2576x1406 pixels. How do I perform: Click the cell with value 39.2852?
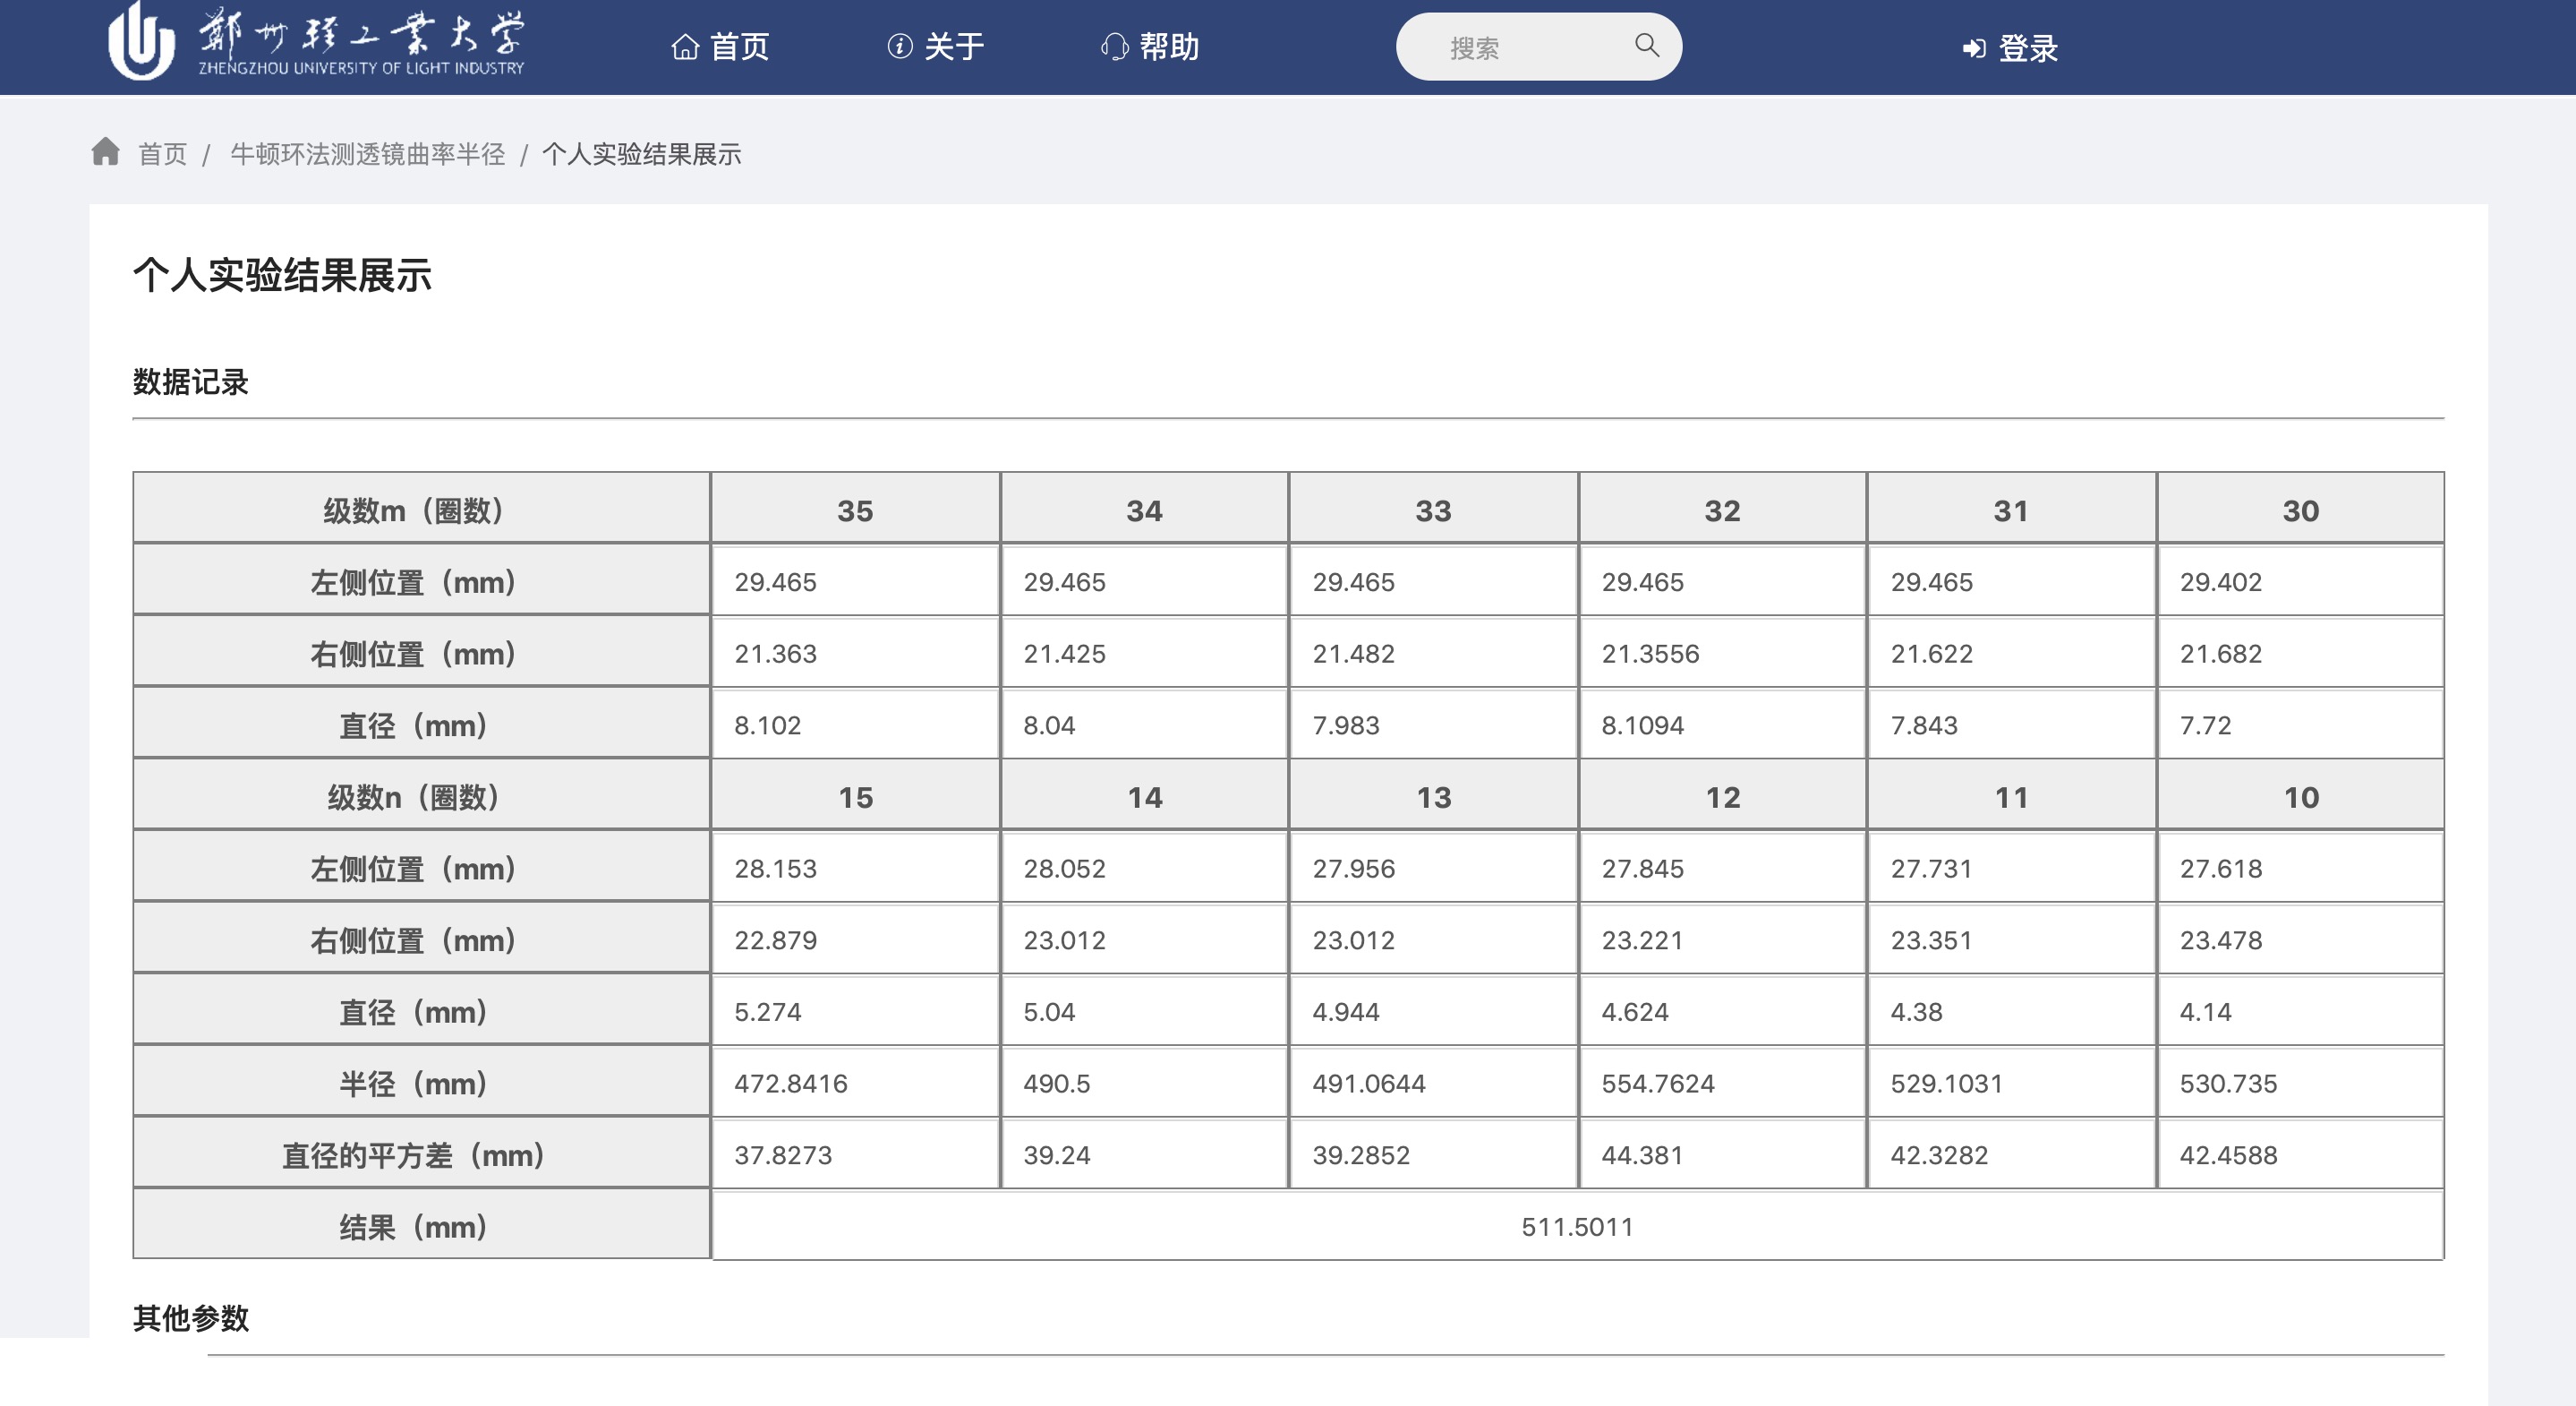(x=1433, y=1153)
